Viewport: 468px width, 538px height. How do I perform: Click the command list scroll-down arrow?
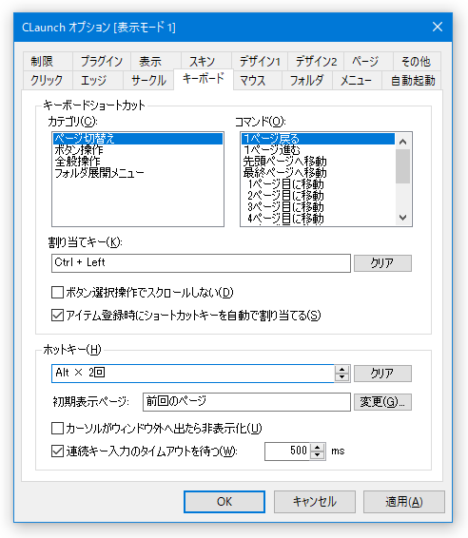pos(403,217)
